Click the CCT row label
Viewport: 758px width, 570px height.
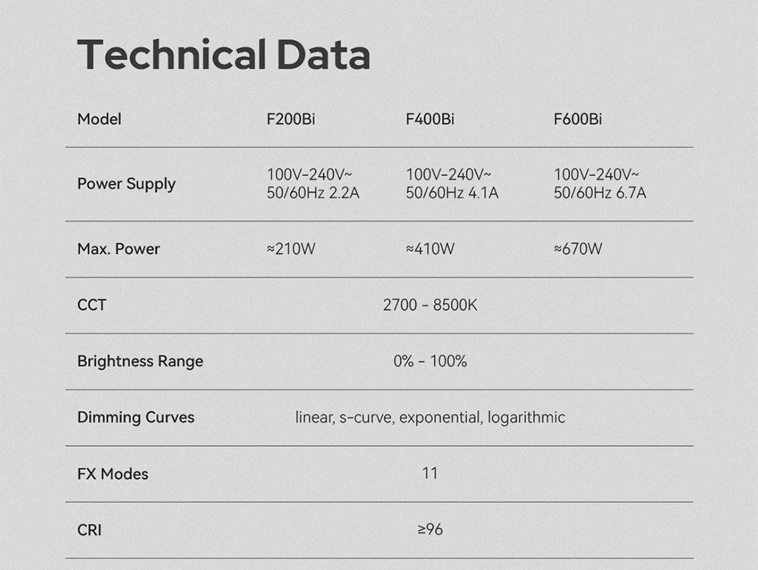click(92, 305)
